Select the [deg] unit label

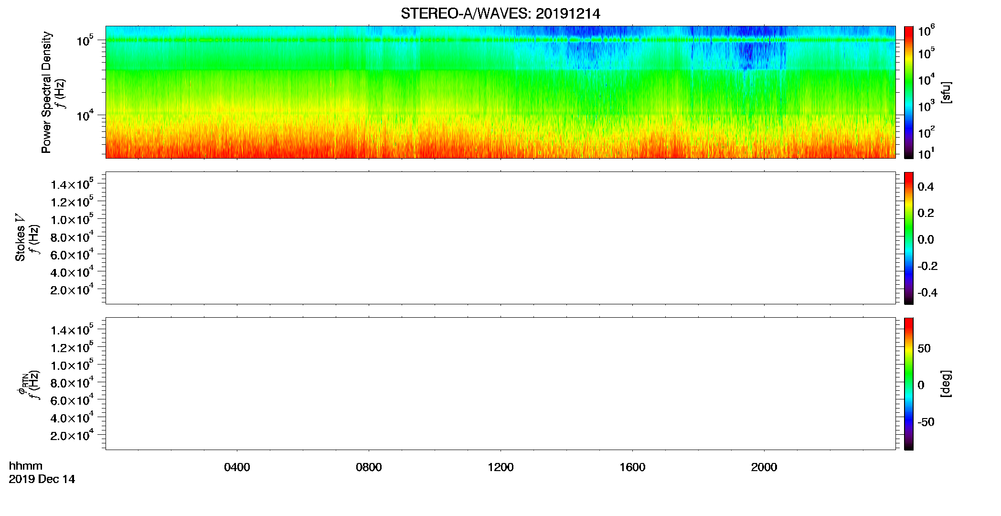946,384
